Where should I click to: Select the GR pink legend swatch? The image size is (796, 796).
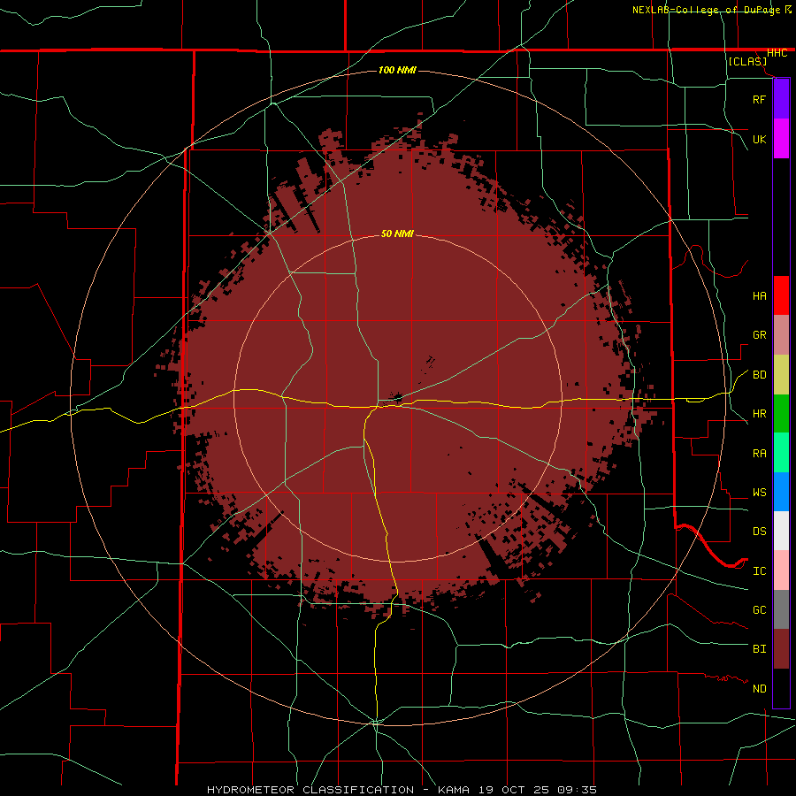click(781, 335)
